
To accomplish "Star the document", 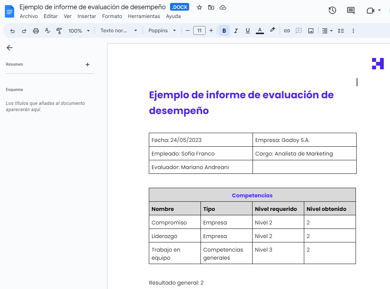I will point(199,7).
